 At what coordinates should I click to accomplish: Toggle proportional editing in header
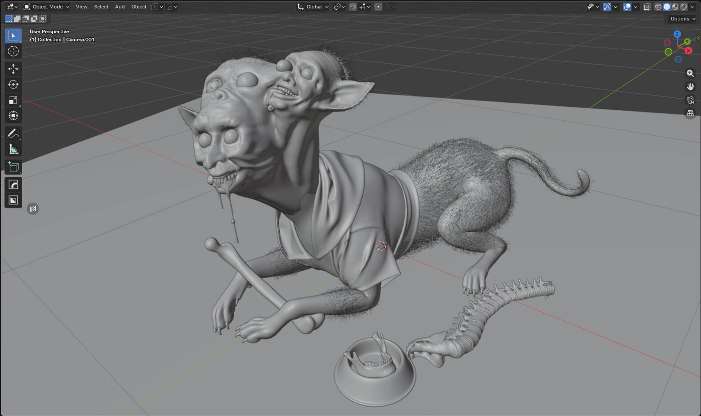click(x=378, y=7)
